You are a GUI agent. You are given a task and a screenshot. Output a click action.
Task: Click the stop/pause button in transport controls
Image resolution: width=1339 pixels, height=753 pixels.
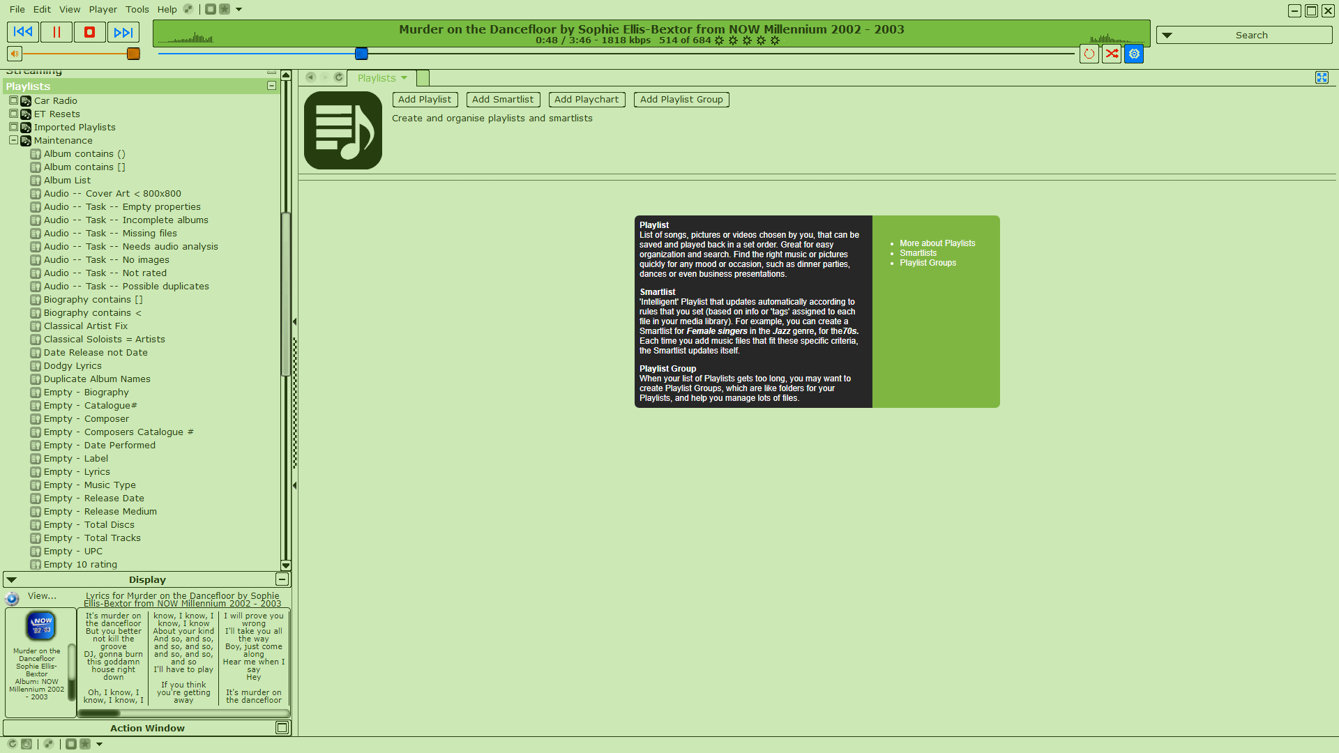(89, 32)
